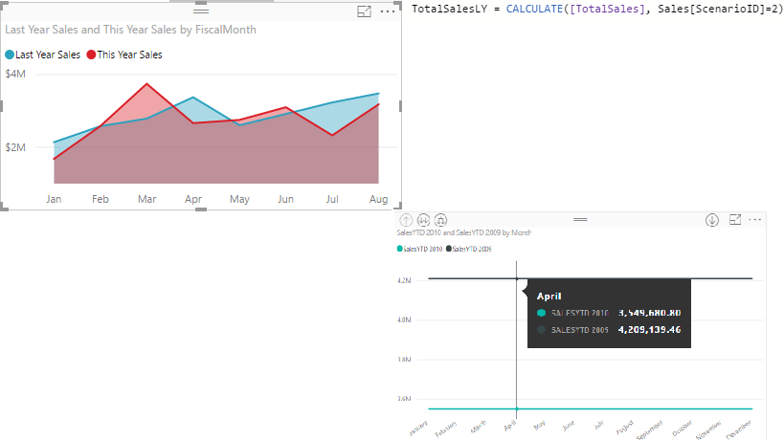Click the 4.2M y-axis label
Image resolution: width=784 pixels, height=440 pixels.
coord(404,280)
